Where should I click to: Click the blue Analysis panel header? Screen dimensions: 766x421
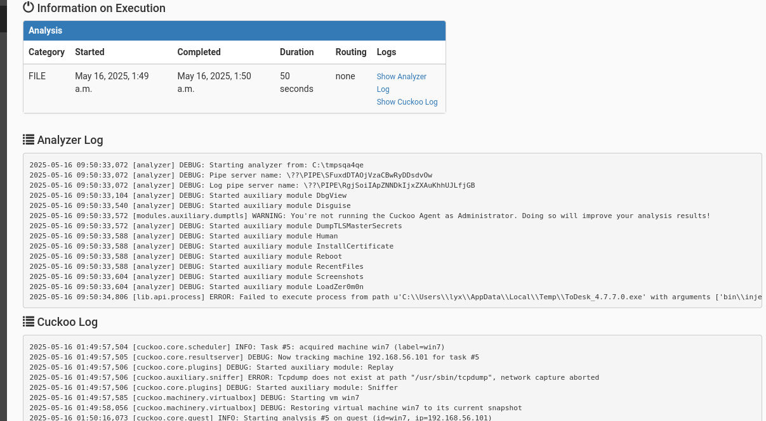tap(234, 30)
